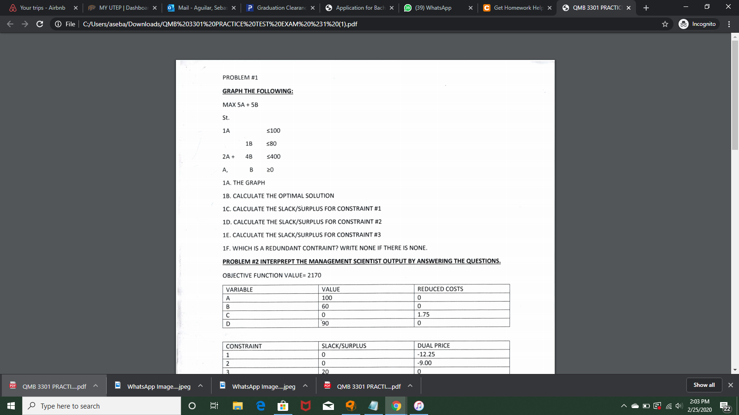Screen dimensions: 739x415
Task: Expand options for WhatsApp Image....jpeg download
Action: (x=200, y=385)
